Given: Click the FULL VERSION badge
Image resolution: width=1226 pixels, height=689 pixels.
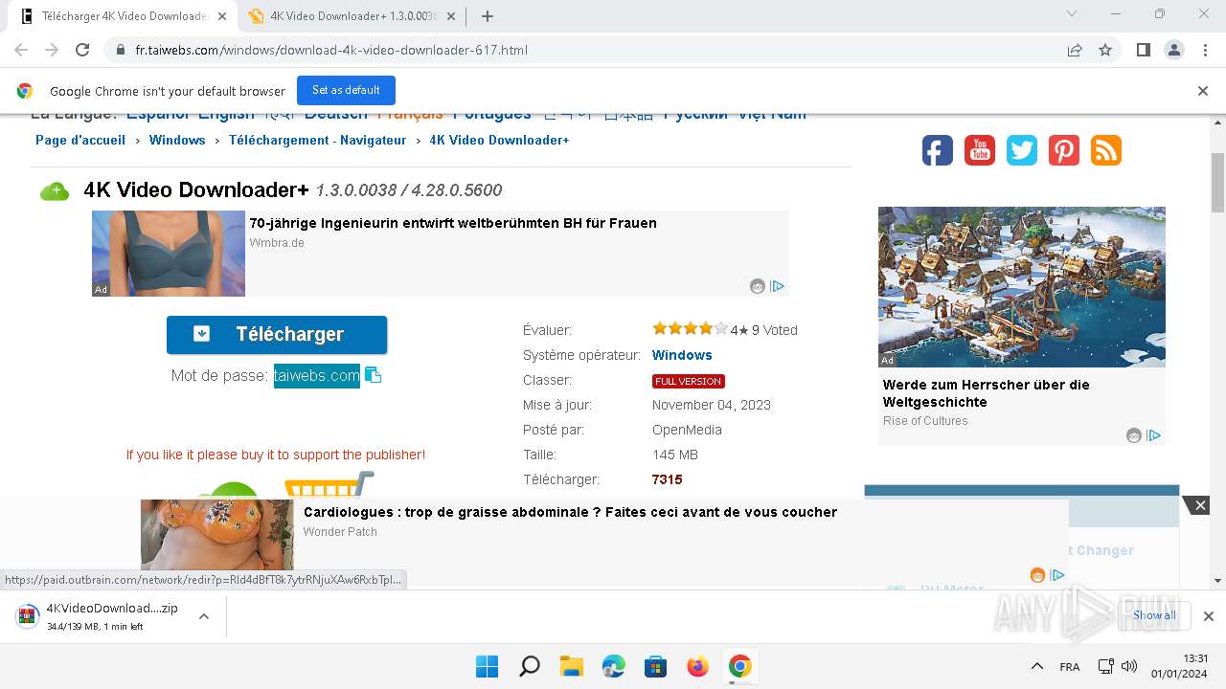Looking at the screenshot, I should [x=689, y=381].
